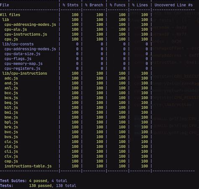The width and height of the screenshot is (199, 189).
Task: Click the % Branch column header
Action: (94, 5)
